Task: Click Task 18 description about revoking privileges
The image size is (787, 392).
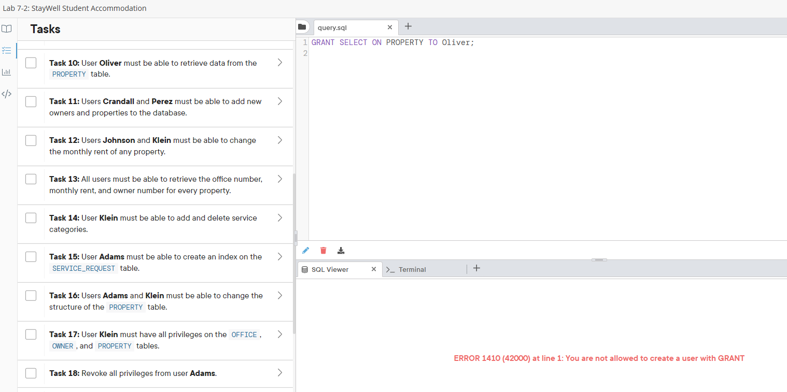Action: pos(133,373)
